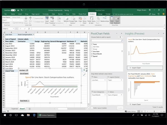Click the feedback smiley icon
This screenshot has width=167, height=125.
pos(163,14)
